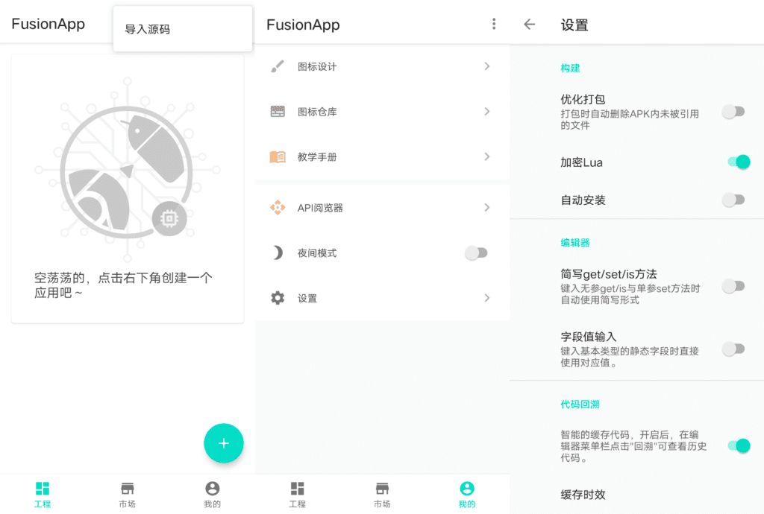Viewport: 764px width, 514px height.
Task: Switch to 市场 tab label in left screen
Action: point(127,504)
